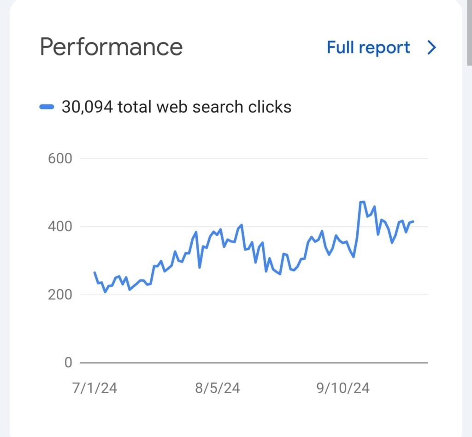Select the 9/10/24 date label

(343, 388)
